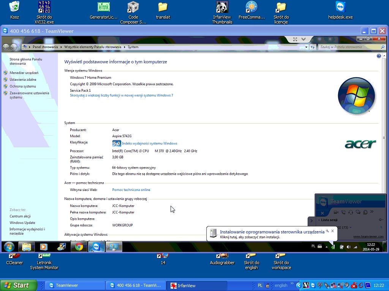
Task: Collapse the TeamViewer side panel arrow
Action: pyautogui.click(x=311, y=221)
